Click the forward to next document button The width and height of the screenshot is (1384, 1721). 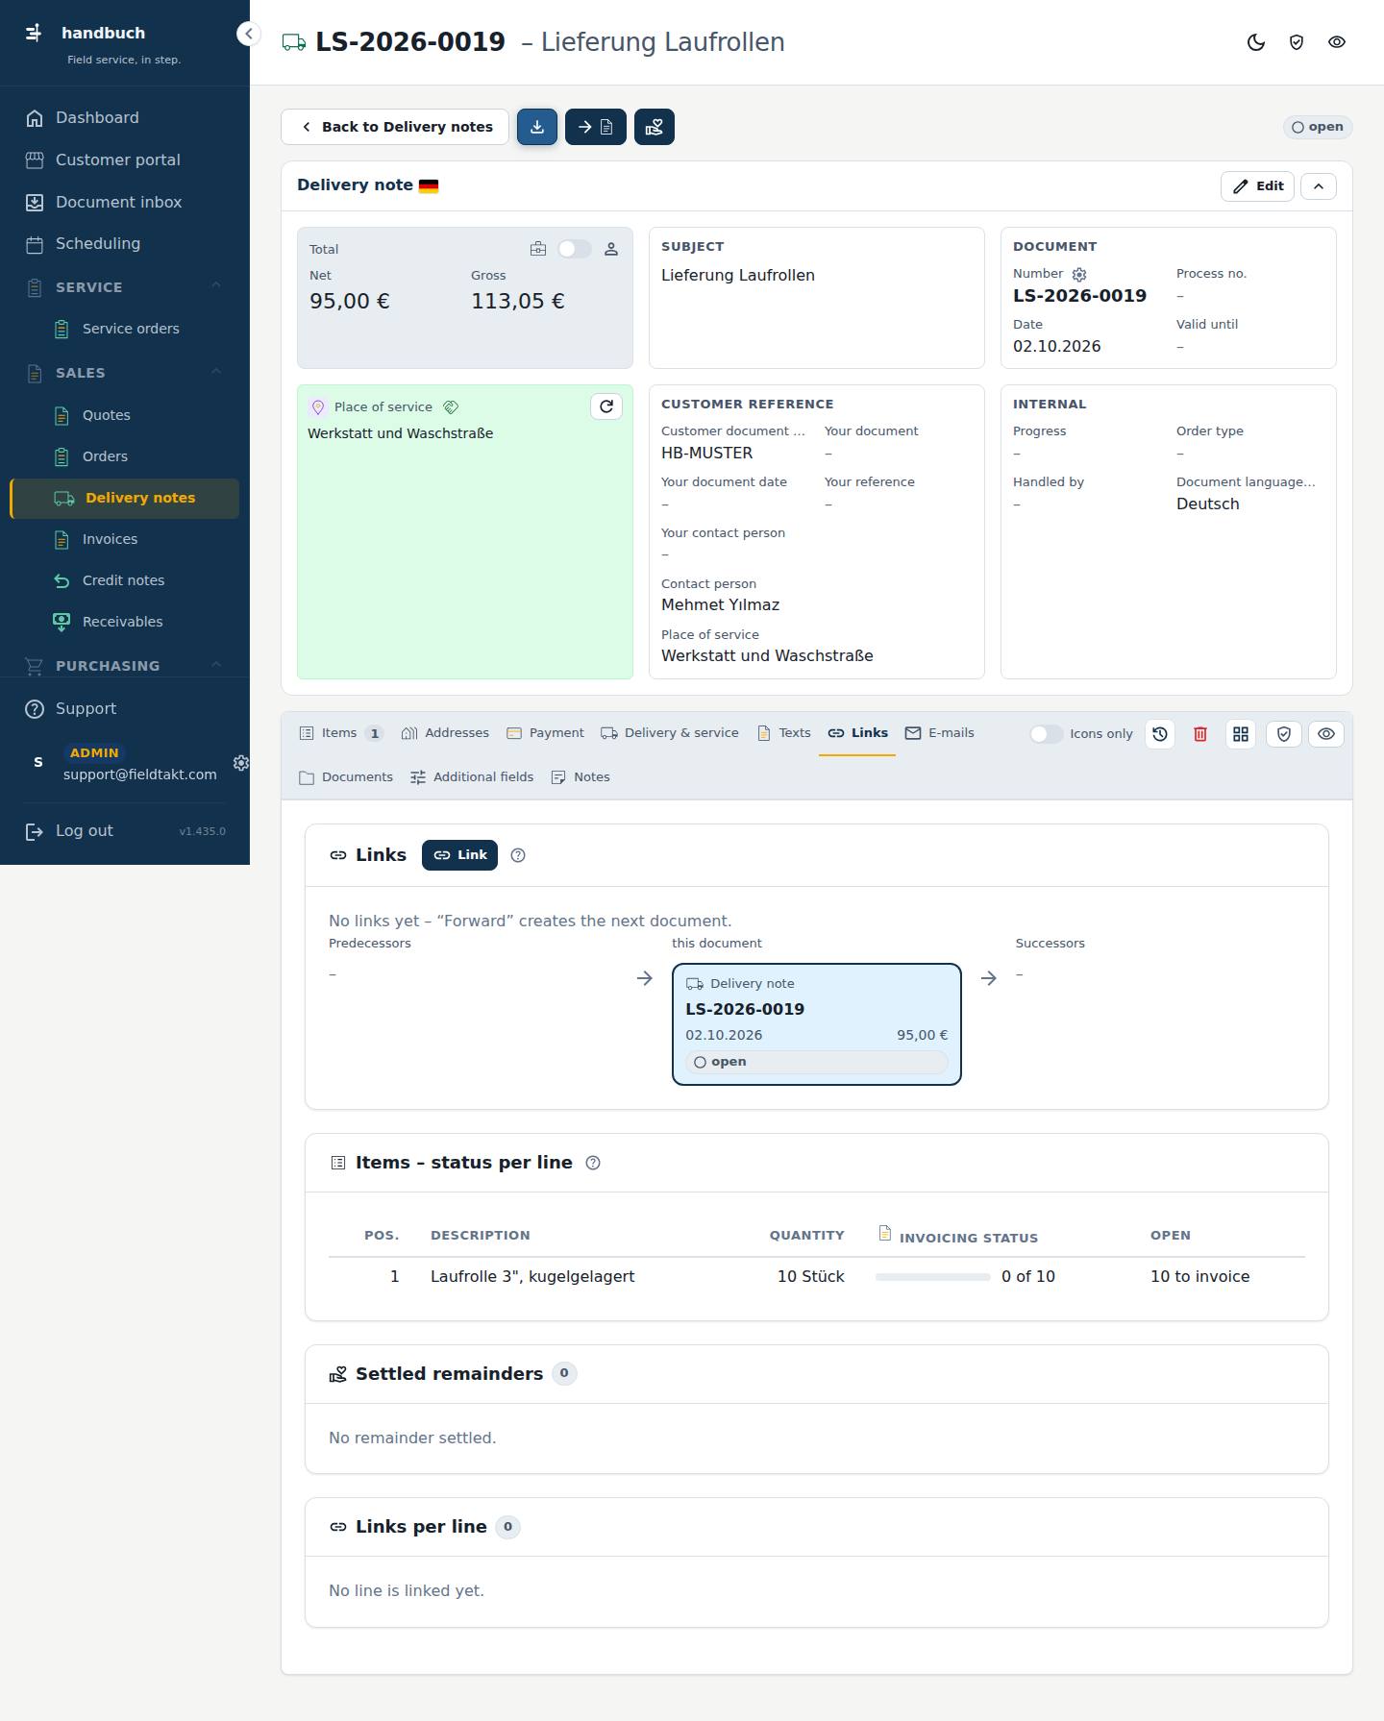click(x=596, y=127)
